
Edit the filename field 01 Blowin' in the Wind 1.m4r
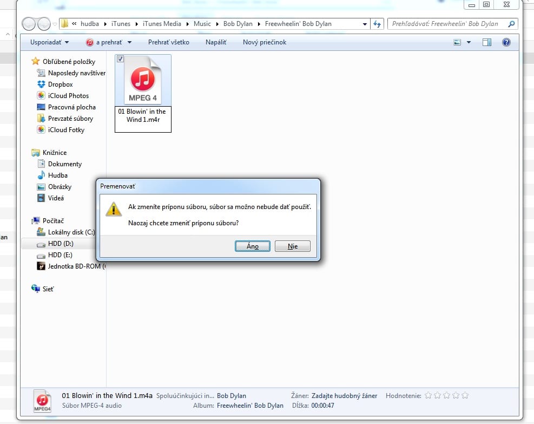[x=143, y=119]
